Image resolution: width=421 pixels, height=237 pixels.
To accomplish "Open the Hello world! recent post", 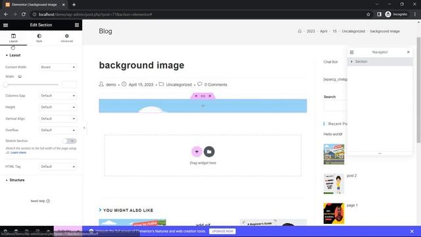I will coord(333,134).
